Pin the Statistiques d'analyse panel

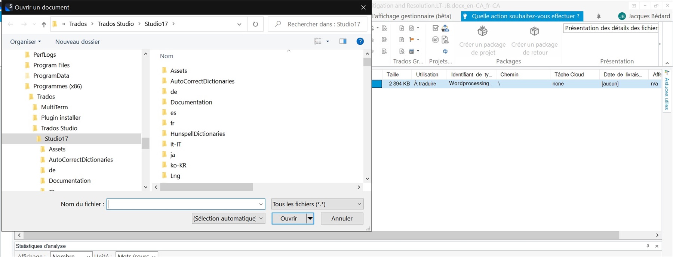648,246
